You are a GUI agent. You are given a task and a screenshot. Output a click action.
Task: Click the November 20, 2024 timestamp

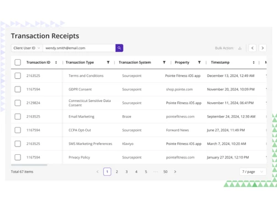coord(230,89)
